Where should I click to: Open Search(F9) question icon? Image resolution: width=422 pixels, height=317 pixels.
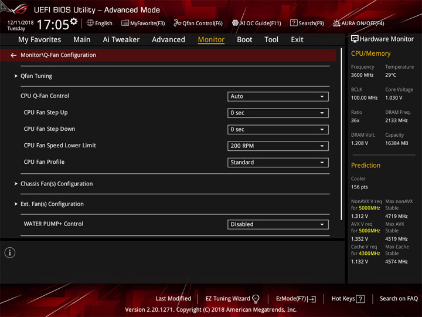[294, 23]
